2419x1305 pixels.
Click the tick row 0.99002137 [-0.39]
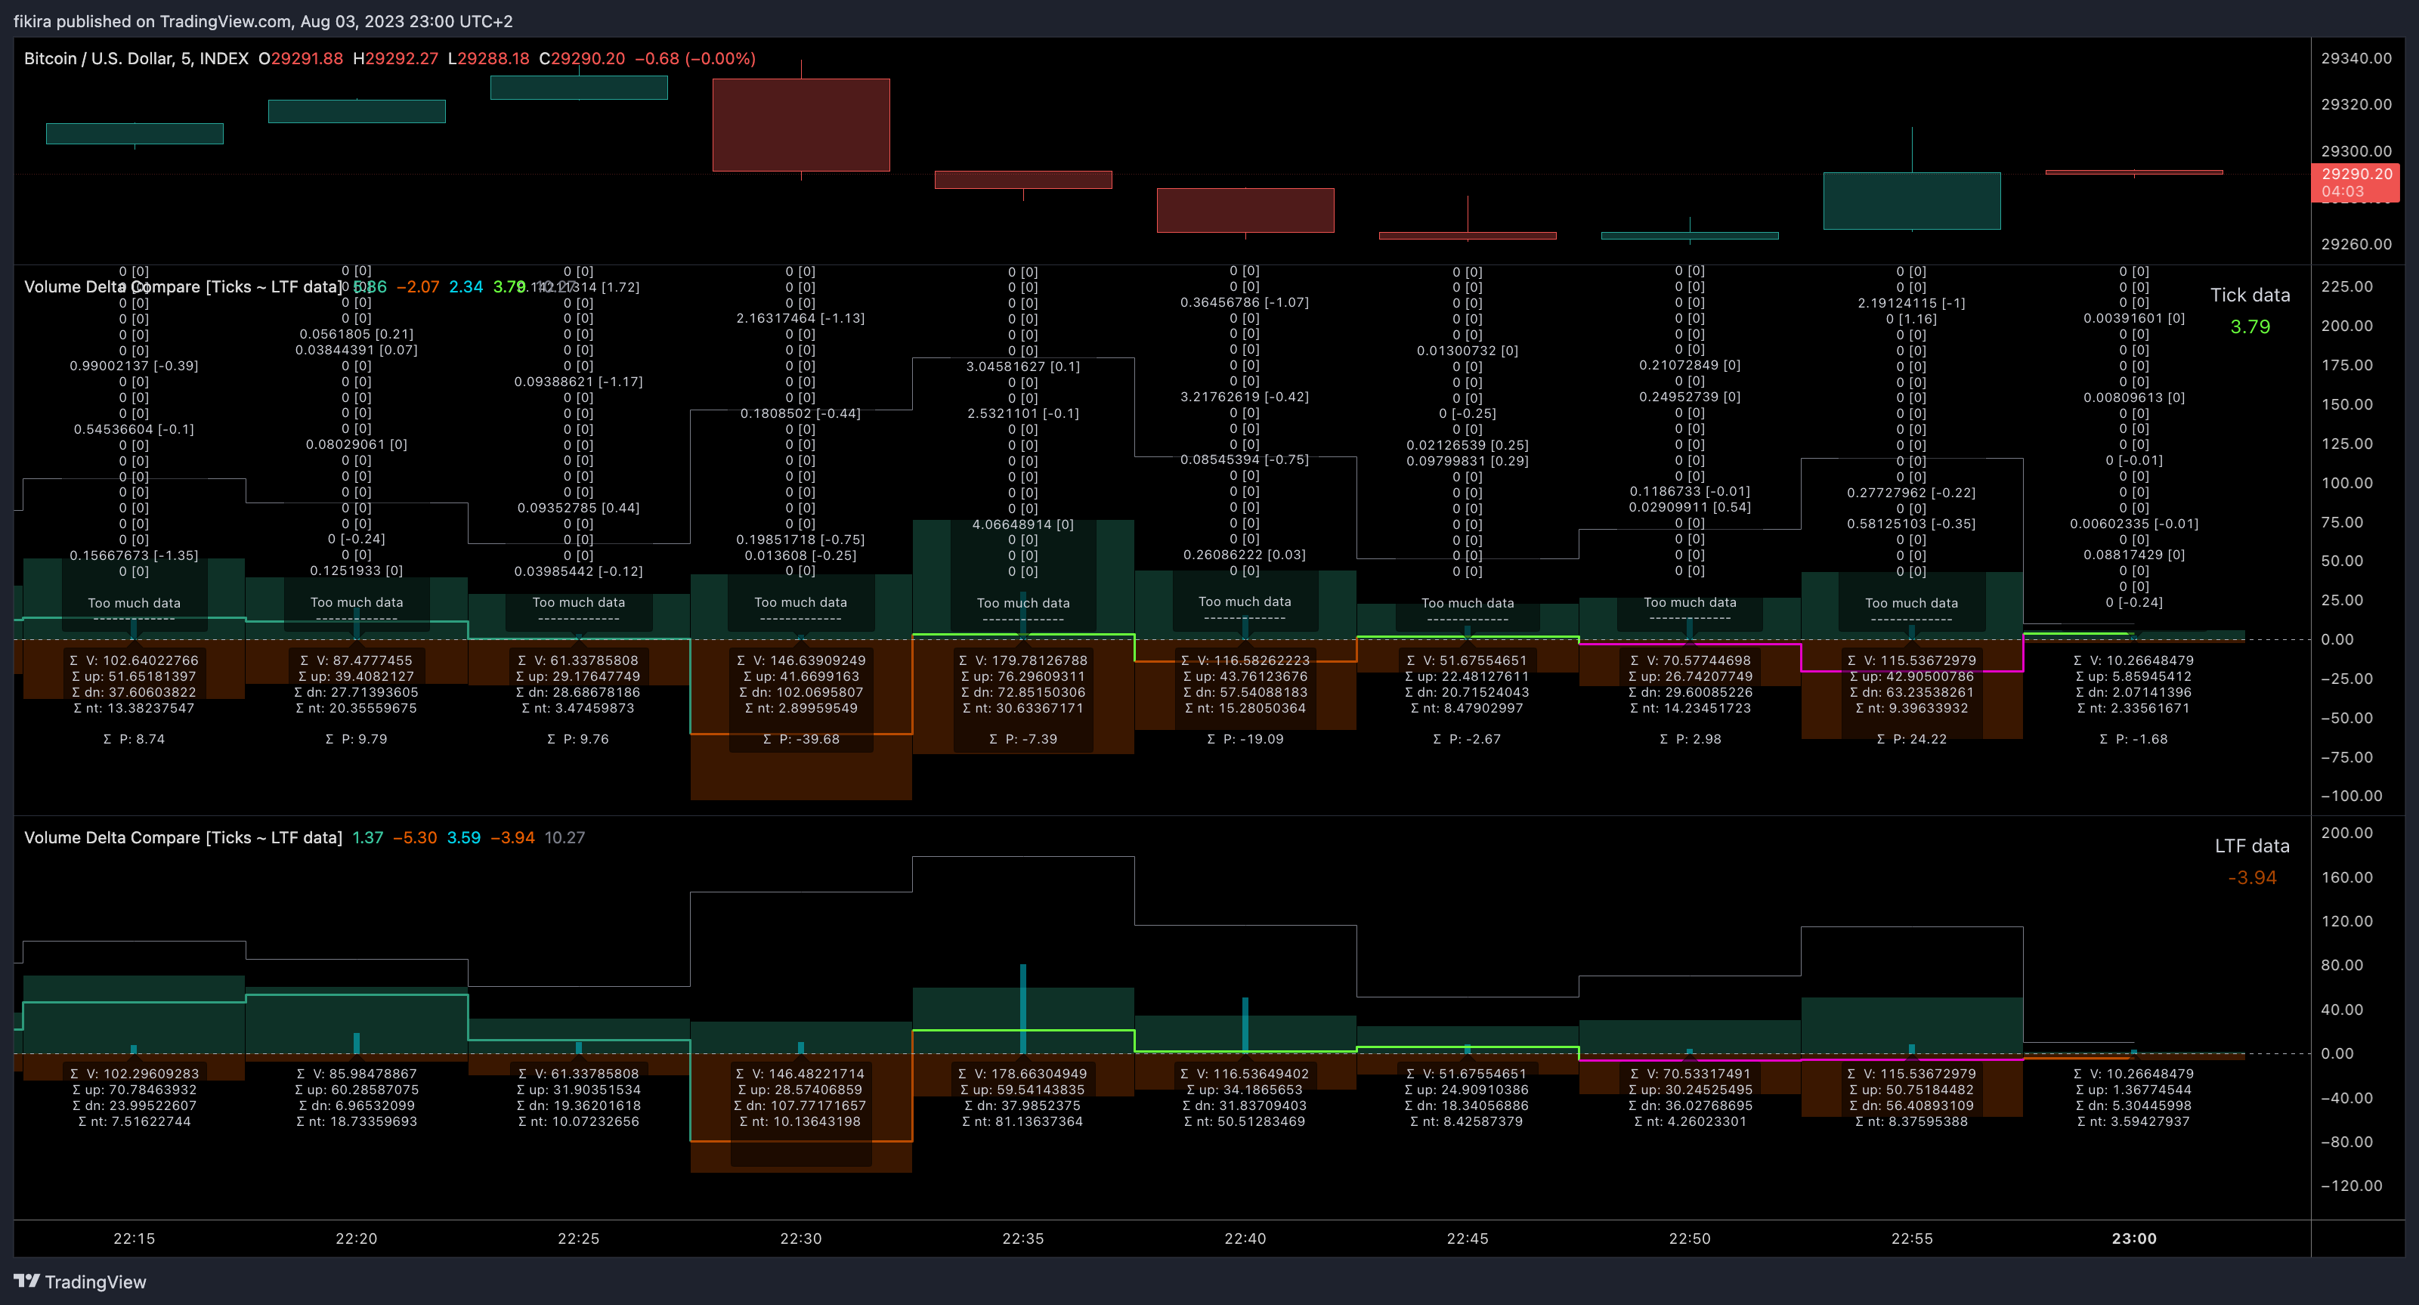135,365
